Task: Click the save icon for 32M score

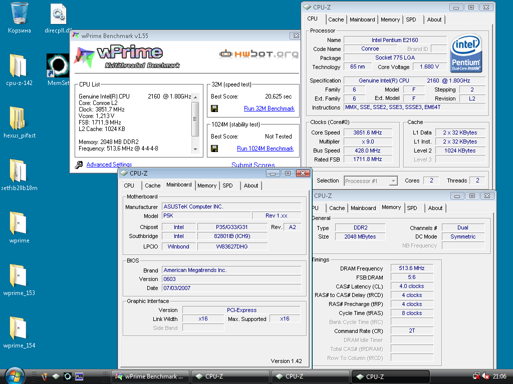Action: (214, 108)
